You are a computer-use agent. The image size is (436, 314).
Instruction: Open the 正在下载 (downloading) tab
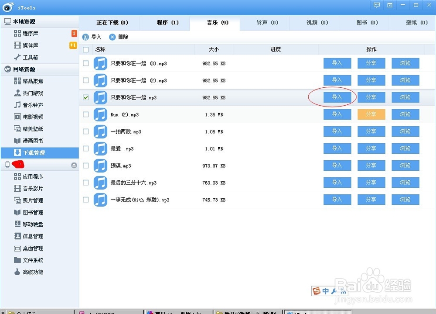click(x=115, y=22)
